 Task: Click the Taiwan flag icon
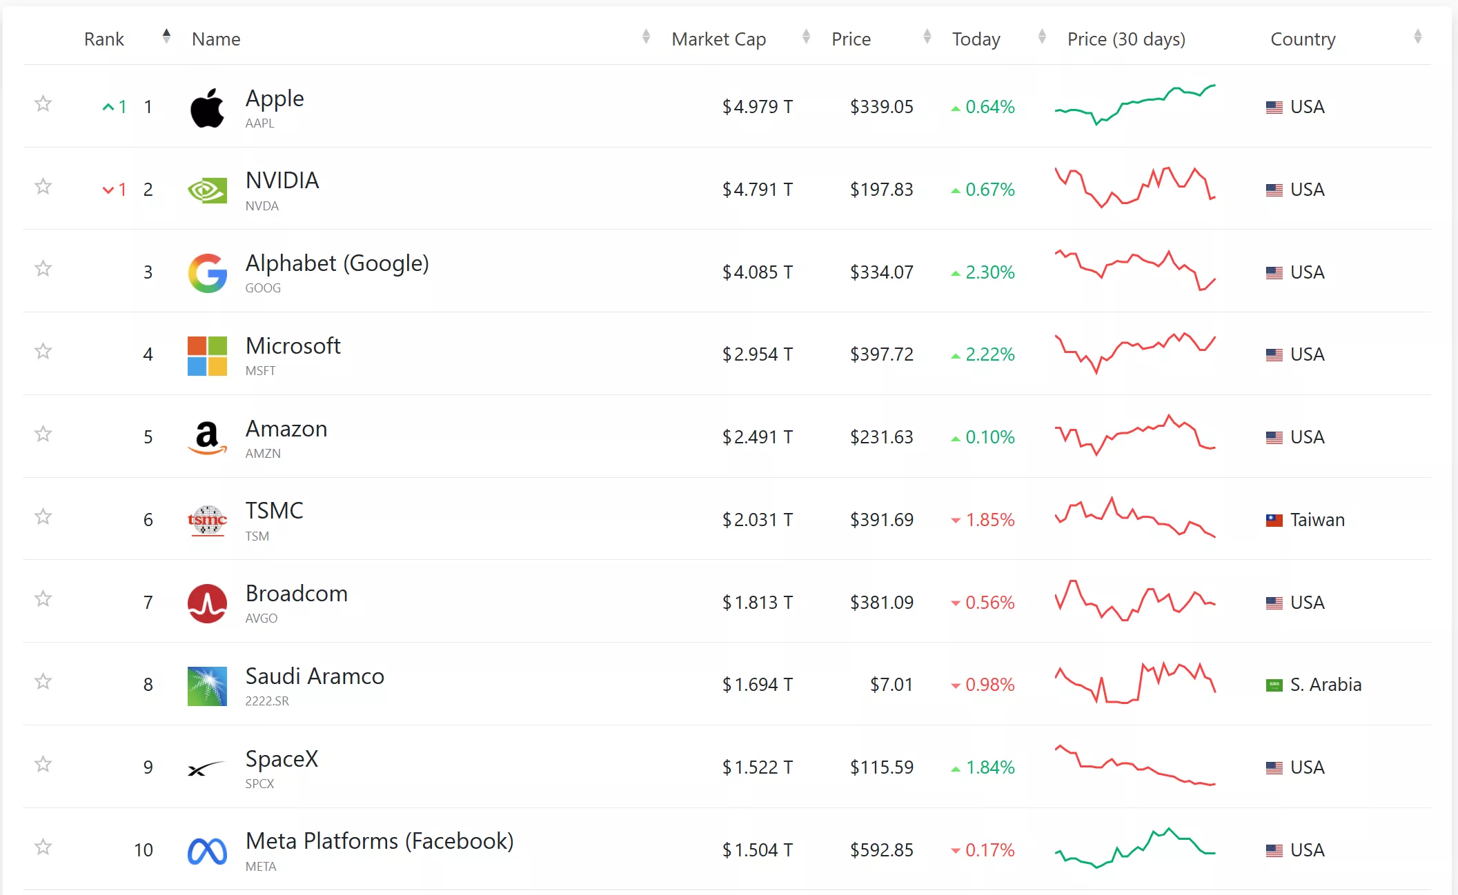coord(1274,521)
